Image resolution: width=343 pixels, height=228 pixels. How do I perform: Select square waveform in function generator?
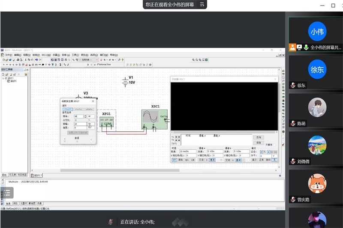(89, 110)
